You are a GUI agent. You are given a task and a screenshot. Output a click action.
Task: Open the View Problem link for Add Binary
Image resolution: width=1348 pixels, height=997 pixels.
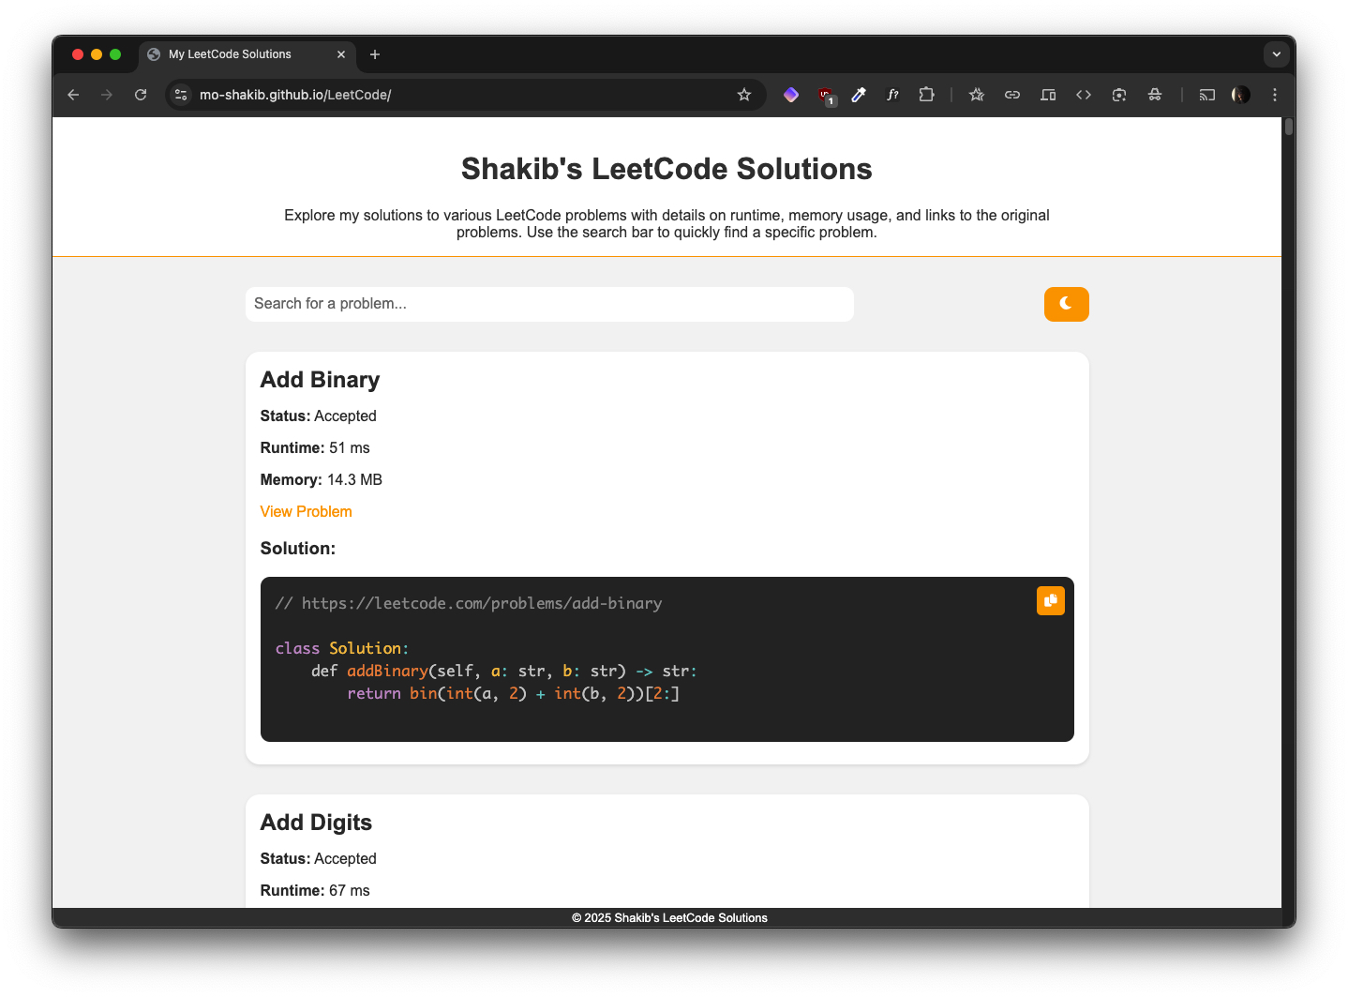pos(306,511)
